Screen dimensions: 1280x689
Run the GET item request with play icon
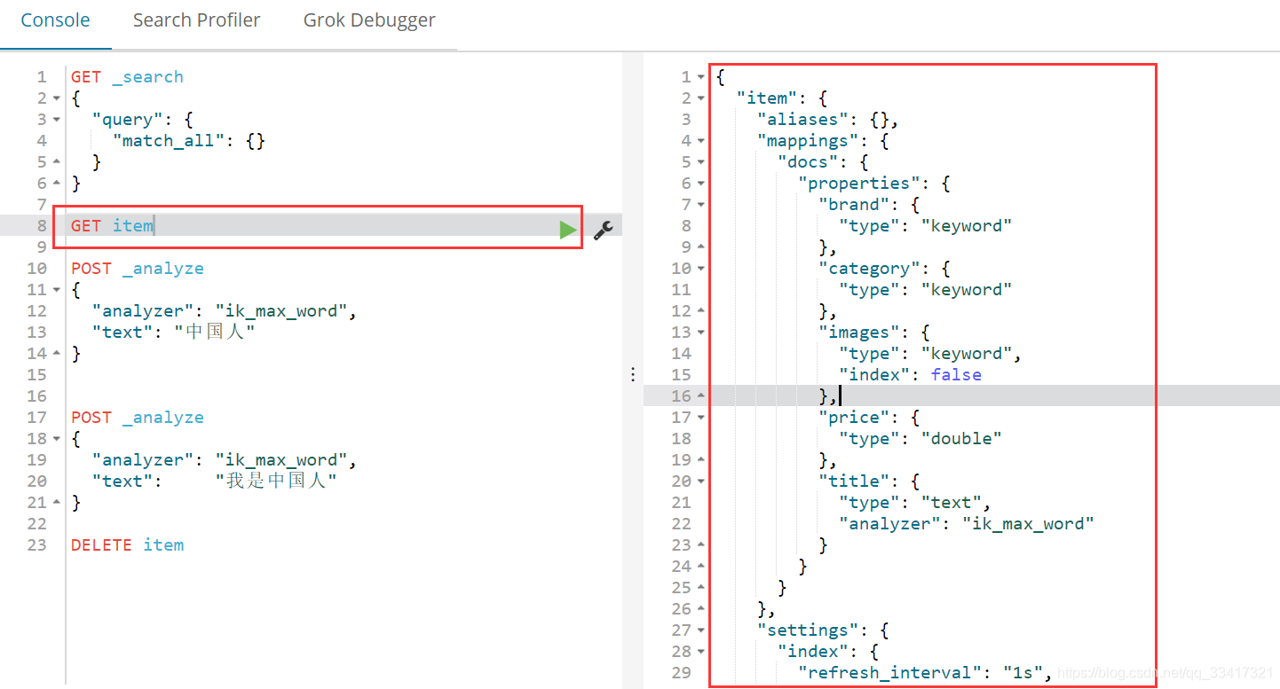pos(568,230)
